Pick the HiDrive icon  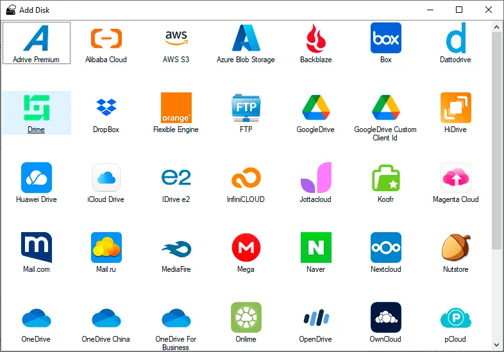(456, 108)
